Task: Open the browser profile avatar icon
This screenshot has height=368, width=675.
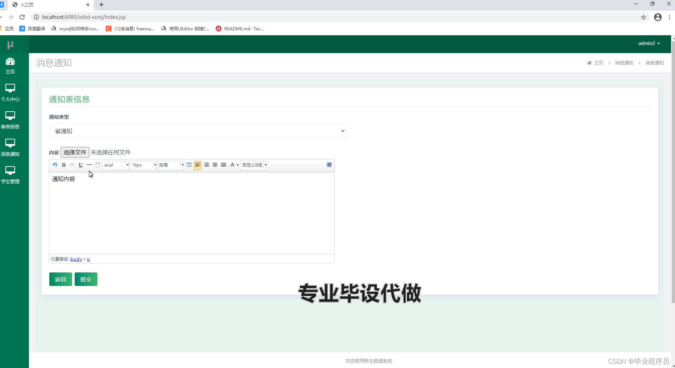Action: [x=658, y=17]
